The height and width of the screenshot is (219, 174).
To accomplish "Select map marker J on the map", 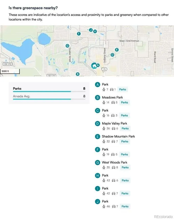I will tap(91, 30).
